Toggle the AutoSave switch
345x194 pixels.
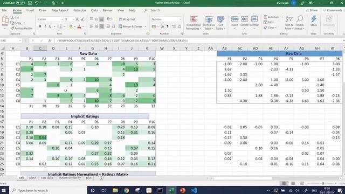point(20,3)
